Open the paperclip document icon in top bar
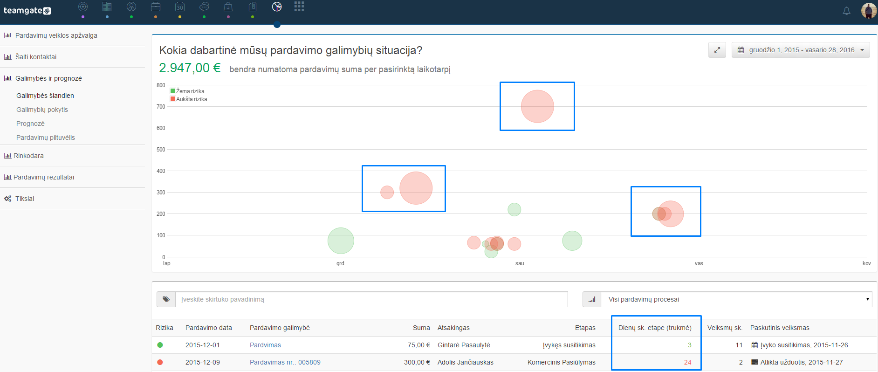This screenshot has height=372, width=878. pos(253,7)
